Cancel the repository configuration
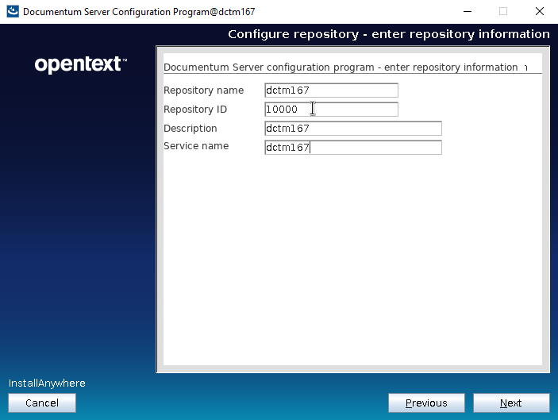 pos(42,403)
